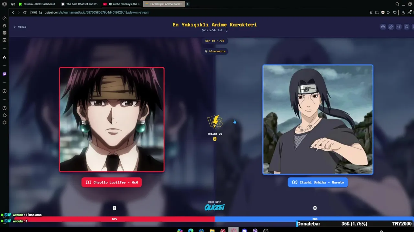Vote (1) Chrollo Lucilfer - HxH button
Screen dimensions: 414x232
click(x=112, y=182)
